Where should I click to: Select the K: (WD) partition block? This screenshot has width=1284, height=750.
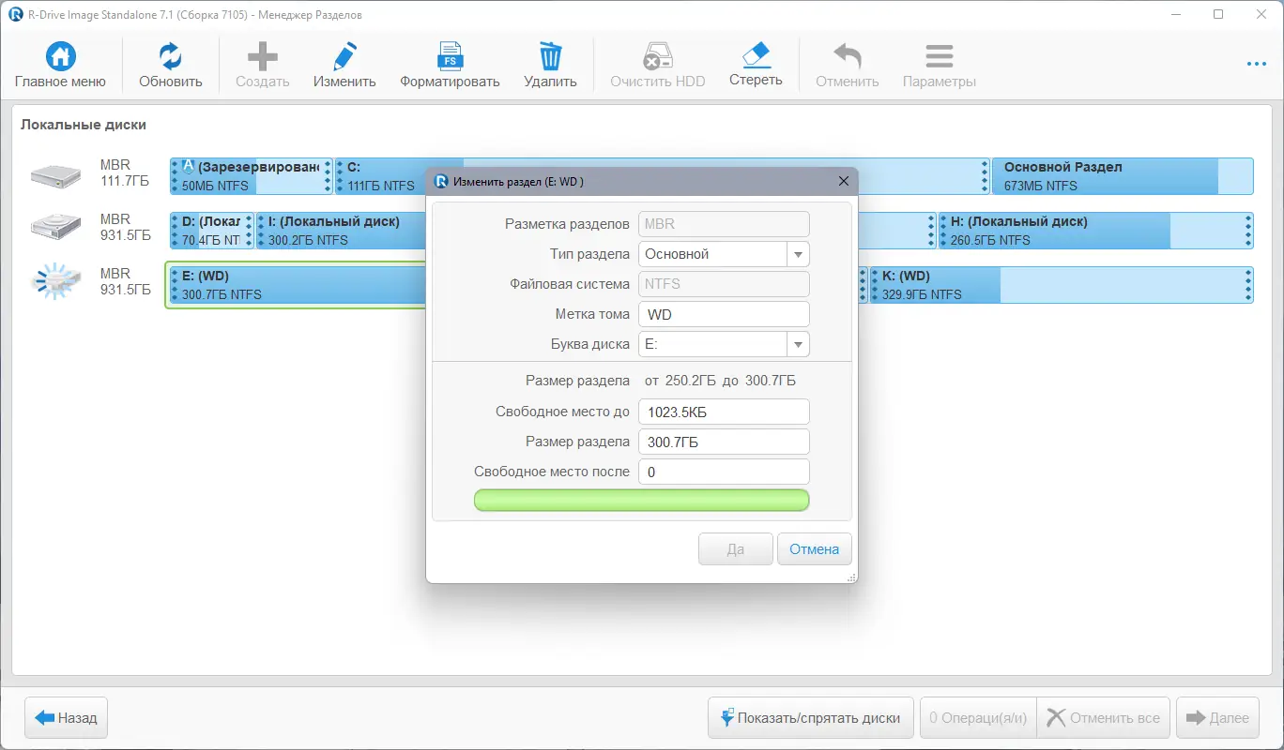(1062, 285)
